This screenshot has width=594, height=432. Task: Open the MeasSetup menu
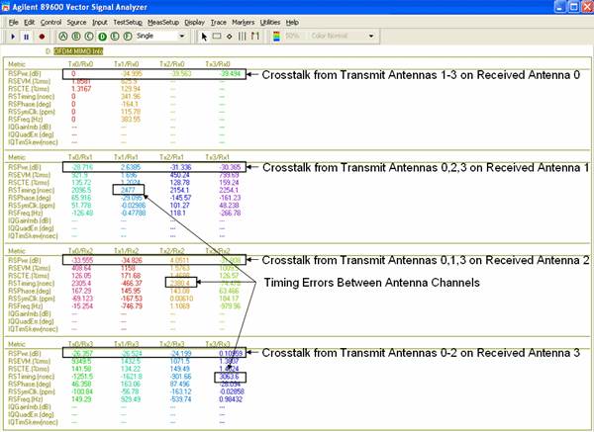(163, 21)
